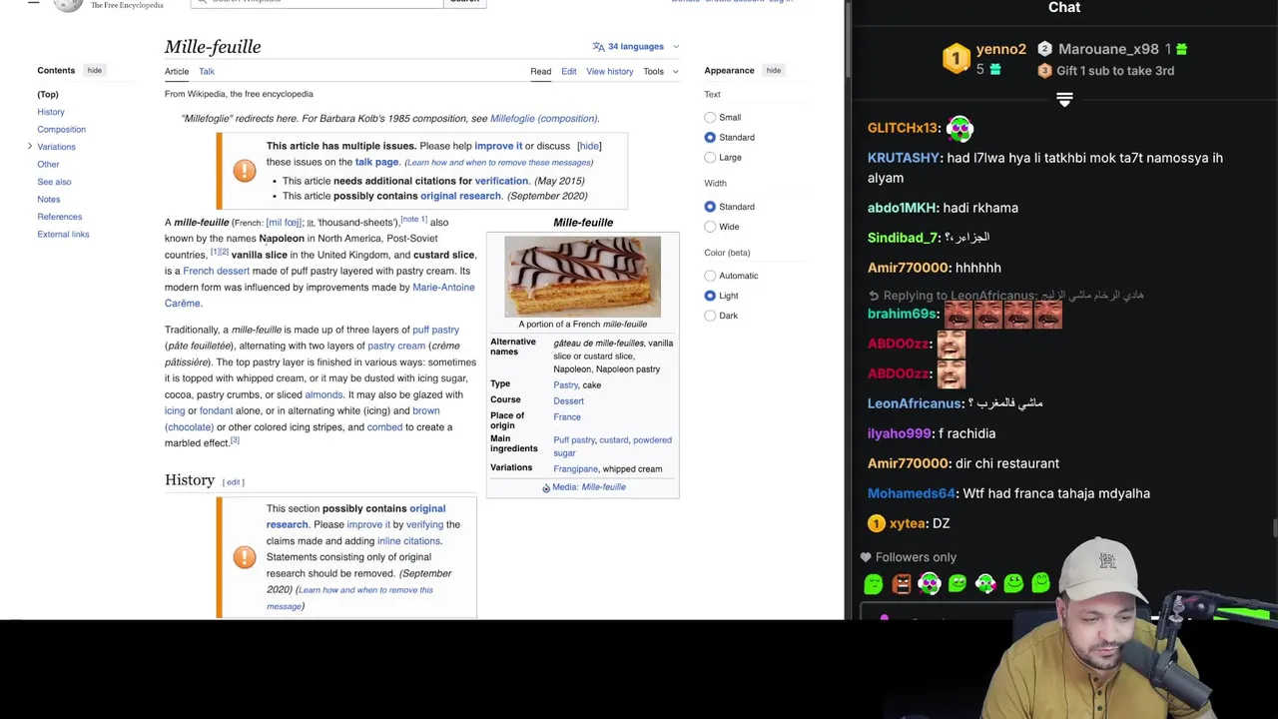This screenshot has height=719, width=1278.
Task: Go to External links in contents list
Action: [63, 234]
